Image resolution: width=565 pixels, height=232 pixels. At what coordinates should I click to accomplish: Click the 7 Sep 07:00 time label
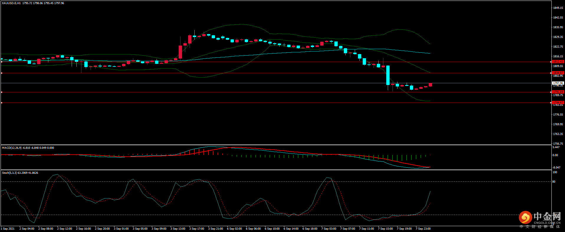[348, 229]
